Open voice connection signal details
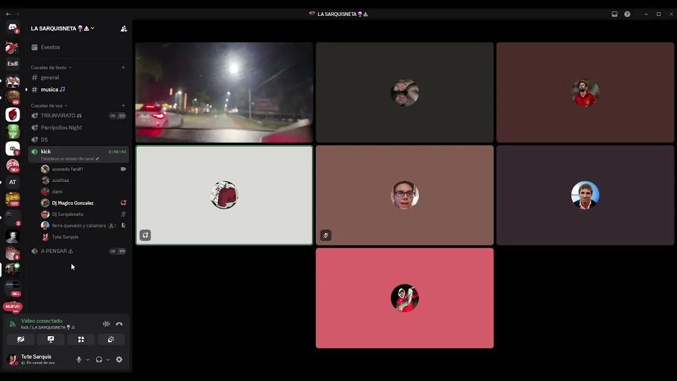 tap(13, 324)
